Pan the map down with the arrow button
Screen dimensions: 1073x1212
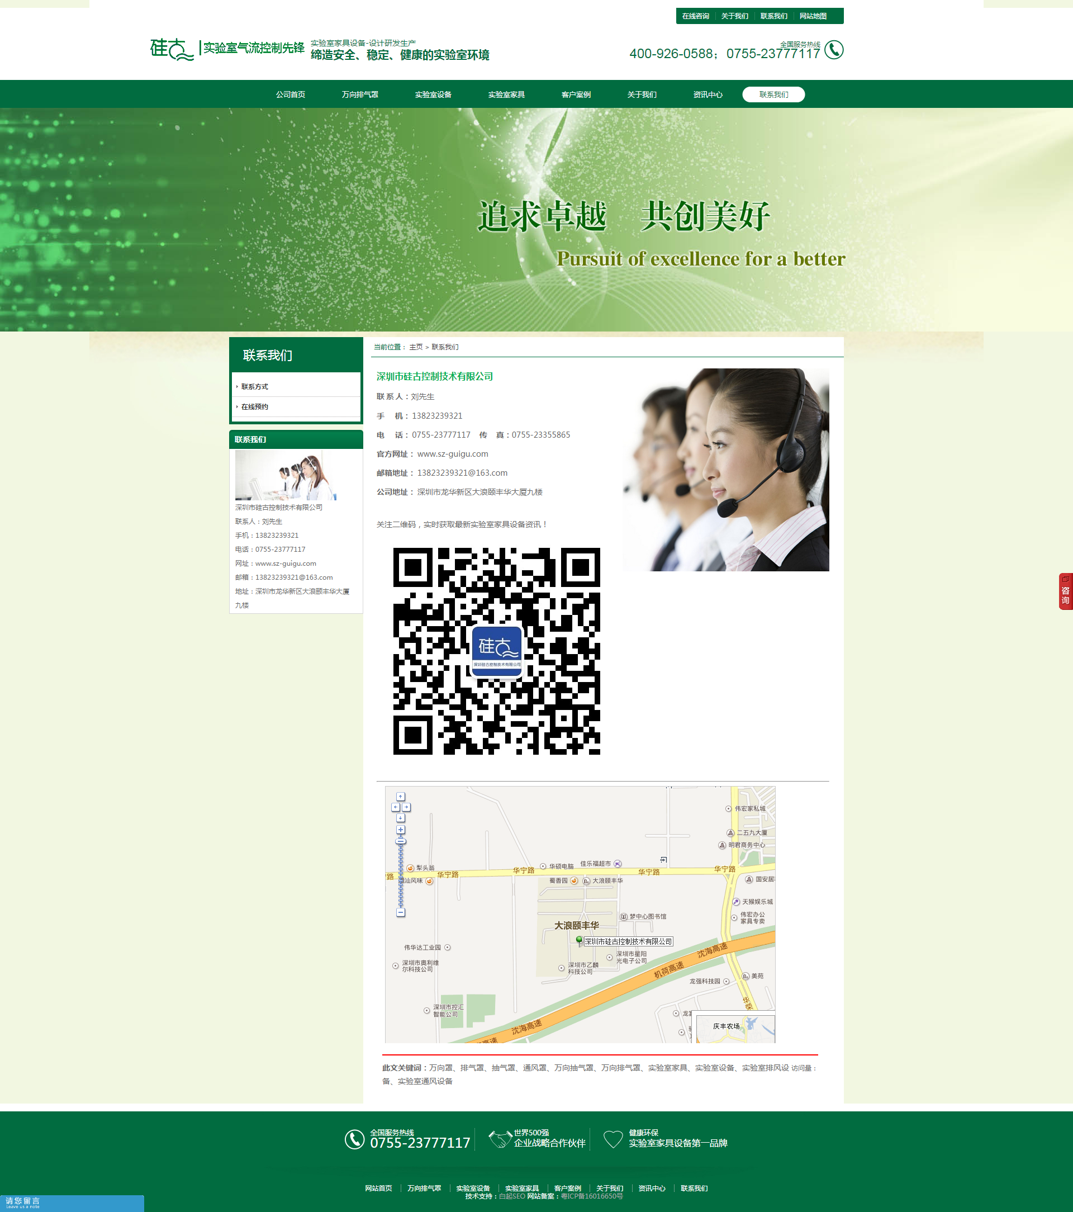[401, 818]
